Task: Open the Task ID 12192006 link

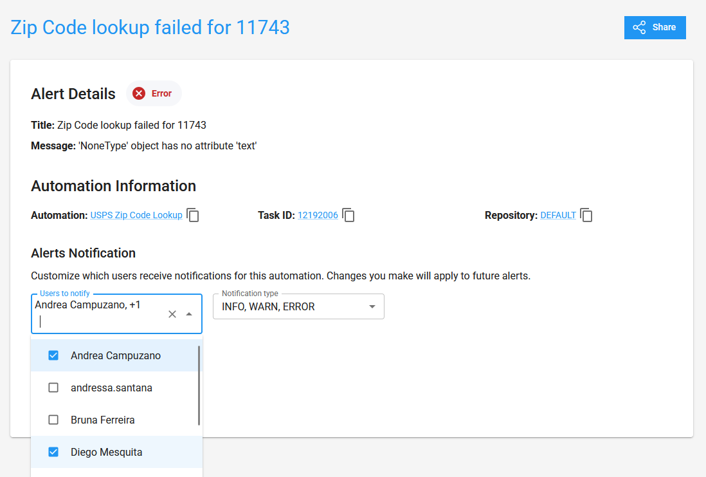Action: point(318,216)
